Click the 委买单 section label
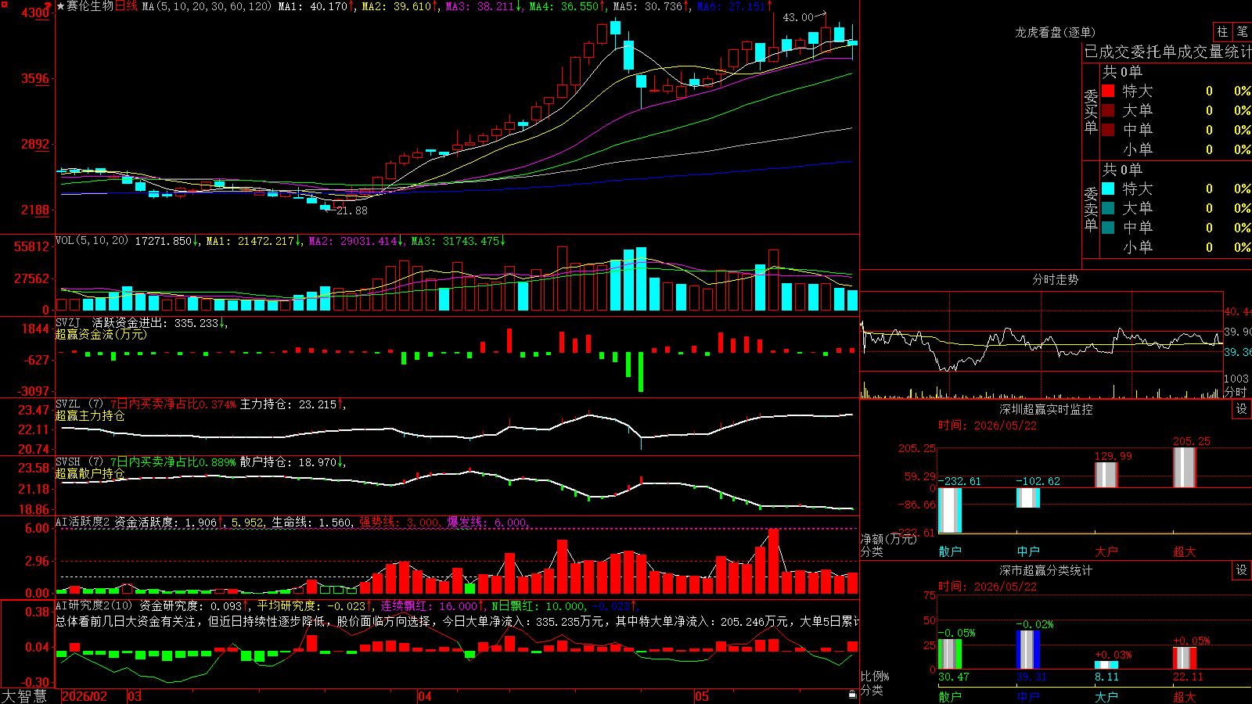The width and height of the screenshot is (1252, 704). (x=1091, y=111)
